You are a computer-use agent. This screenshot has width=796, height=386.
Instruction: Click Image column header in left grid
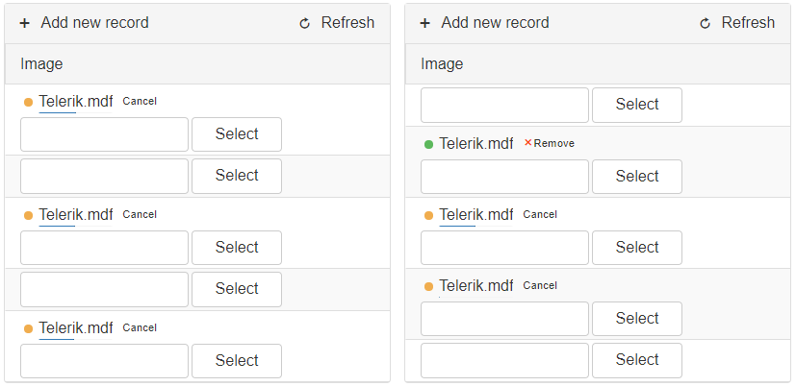point(41,63)
